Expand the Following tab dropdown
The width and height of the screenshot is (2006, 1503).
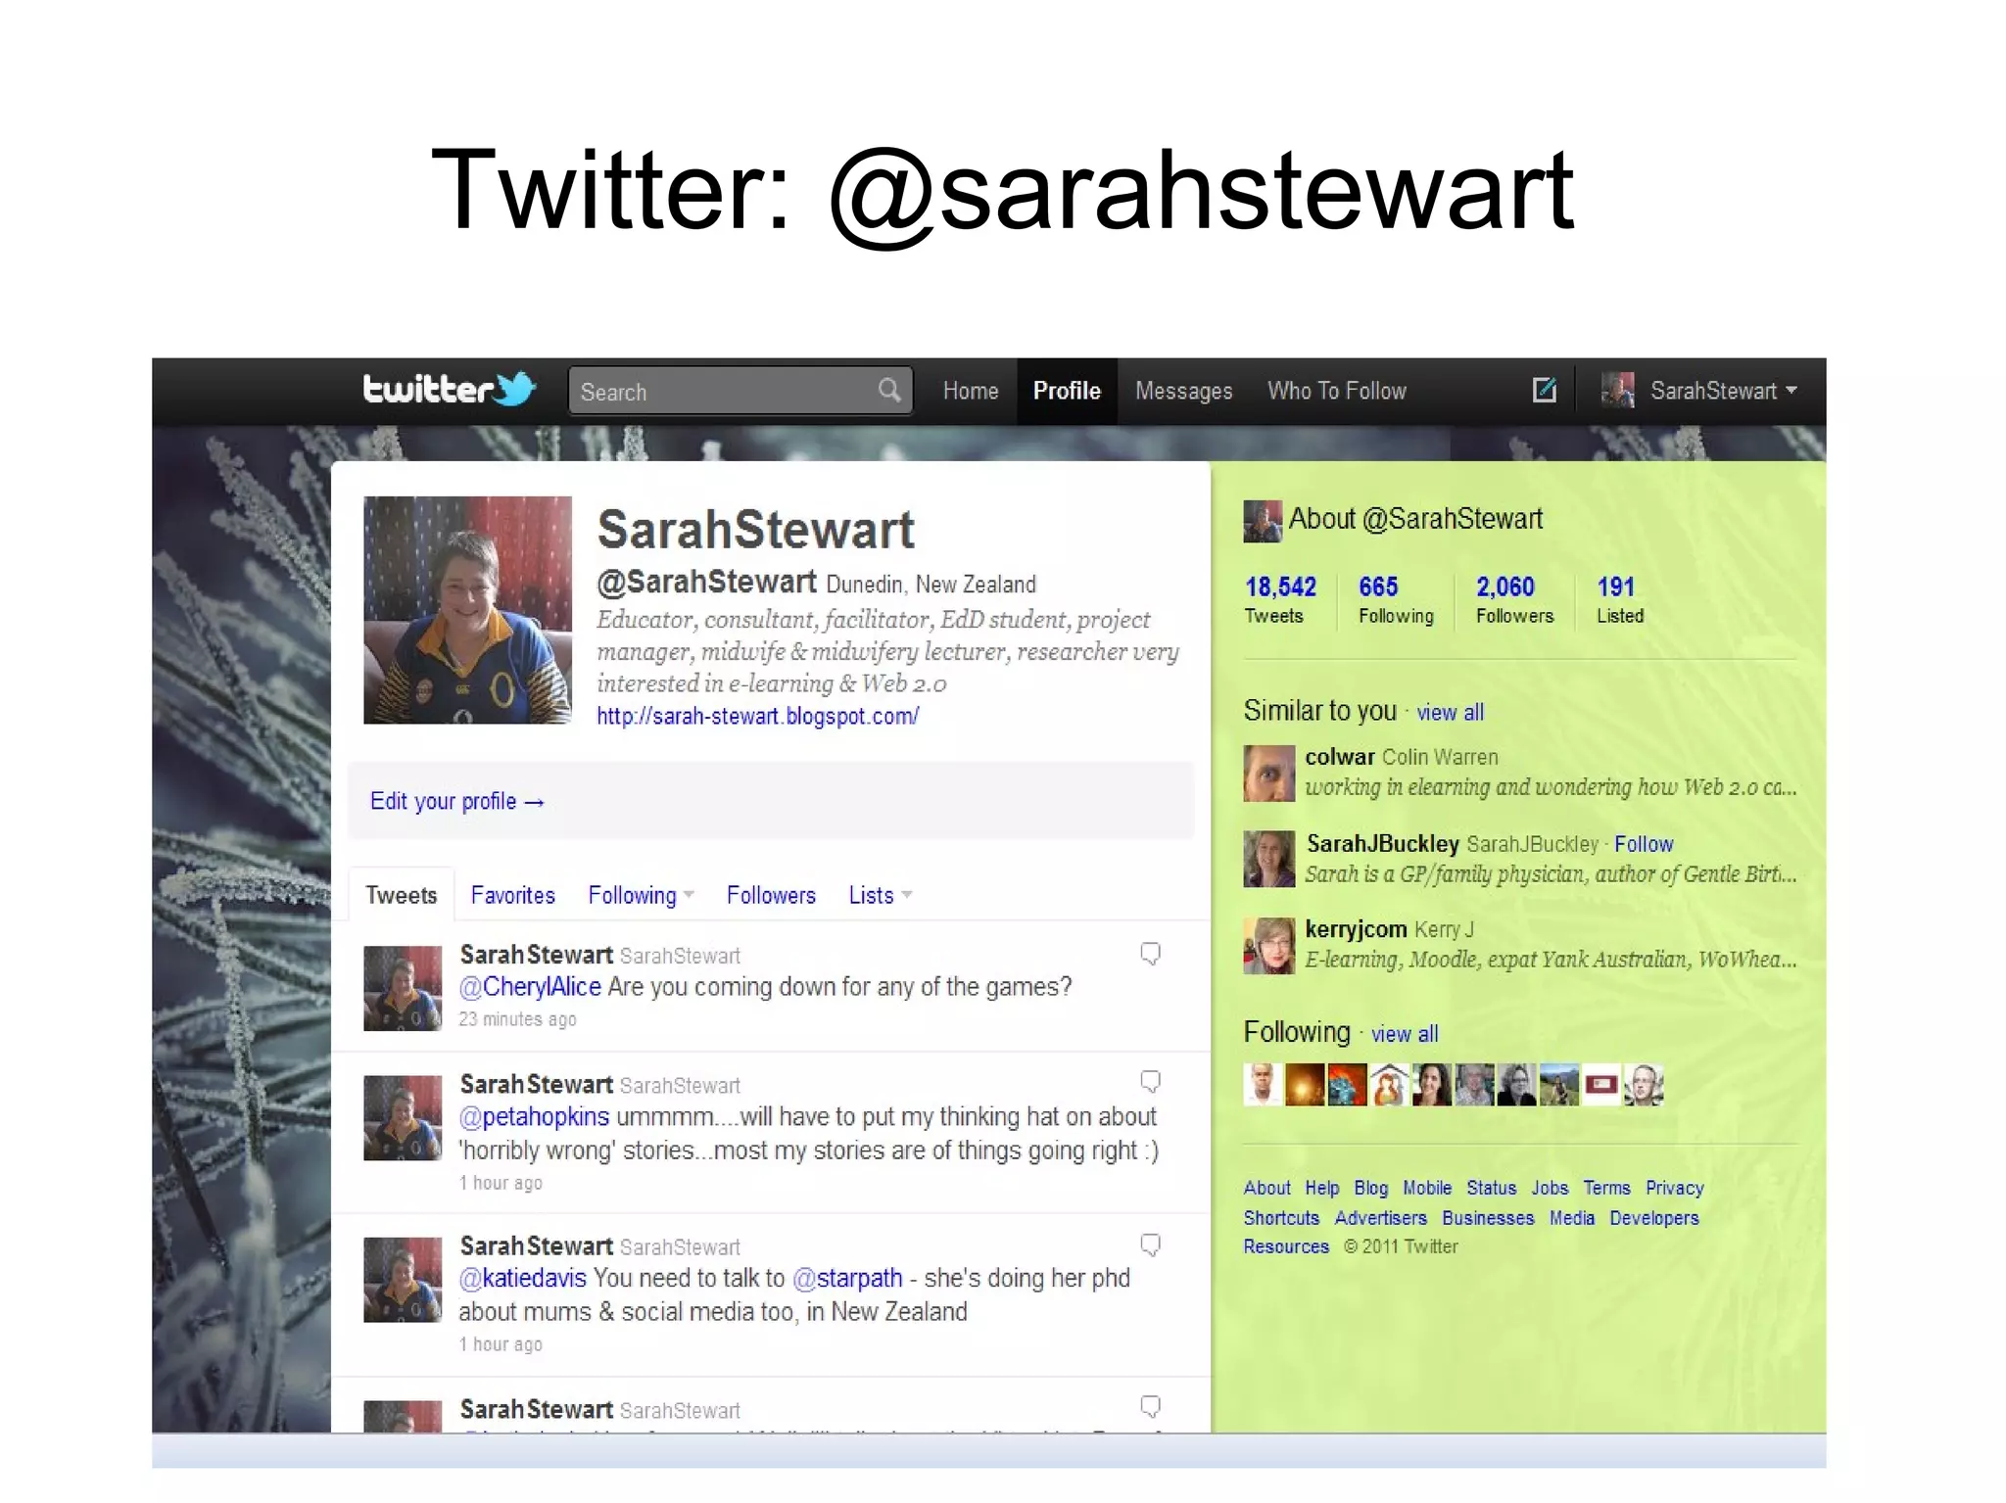pyautogui.click(x=690, y=895)
